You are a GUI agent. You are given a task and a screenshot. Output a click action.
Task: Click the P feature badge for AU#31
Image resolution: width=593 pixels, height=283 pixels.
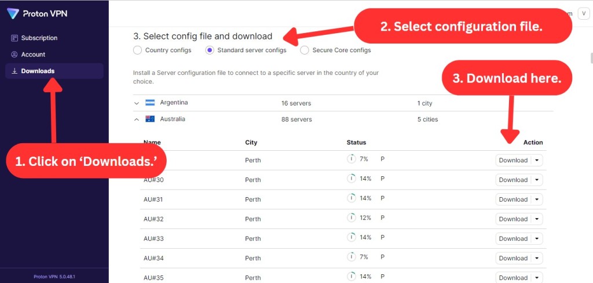pos(382,198)
